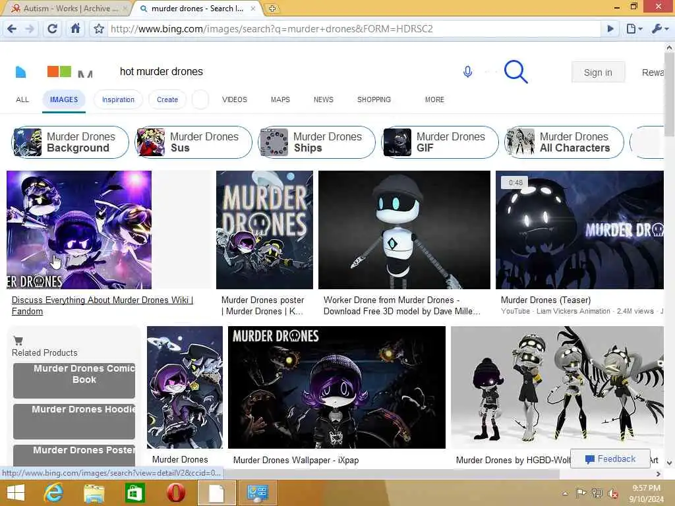Open the Murder Drones Wallpaper iXpap image

tap(337, 387)
